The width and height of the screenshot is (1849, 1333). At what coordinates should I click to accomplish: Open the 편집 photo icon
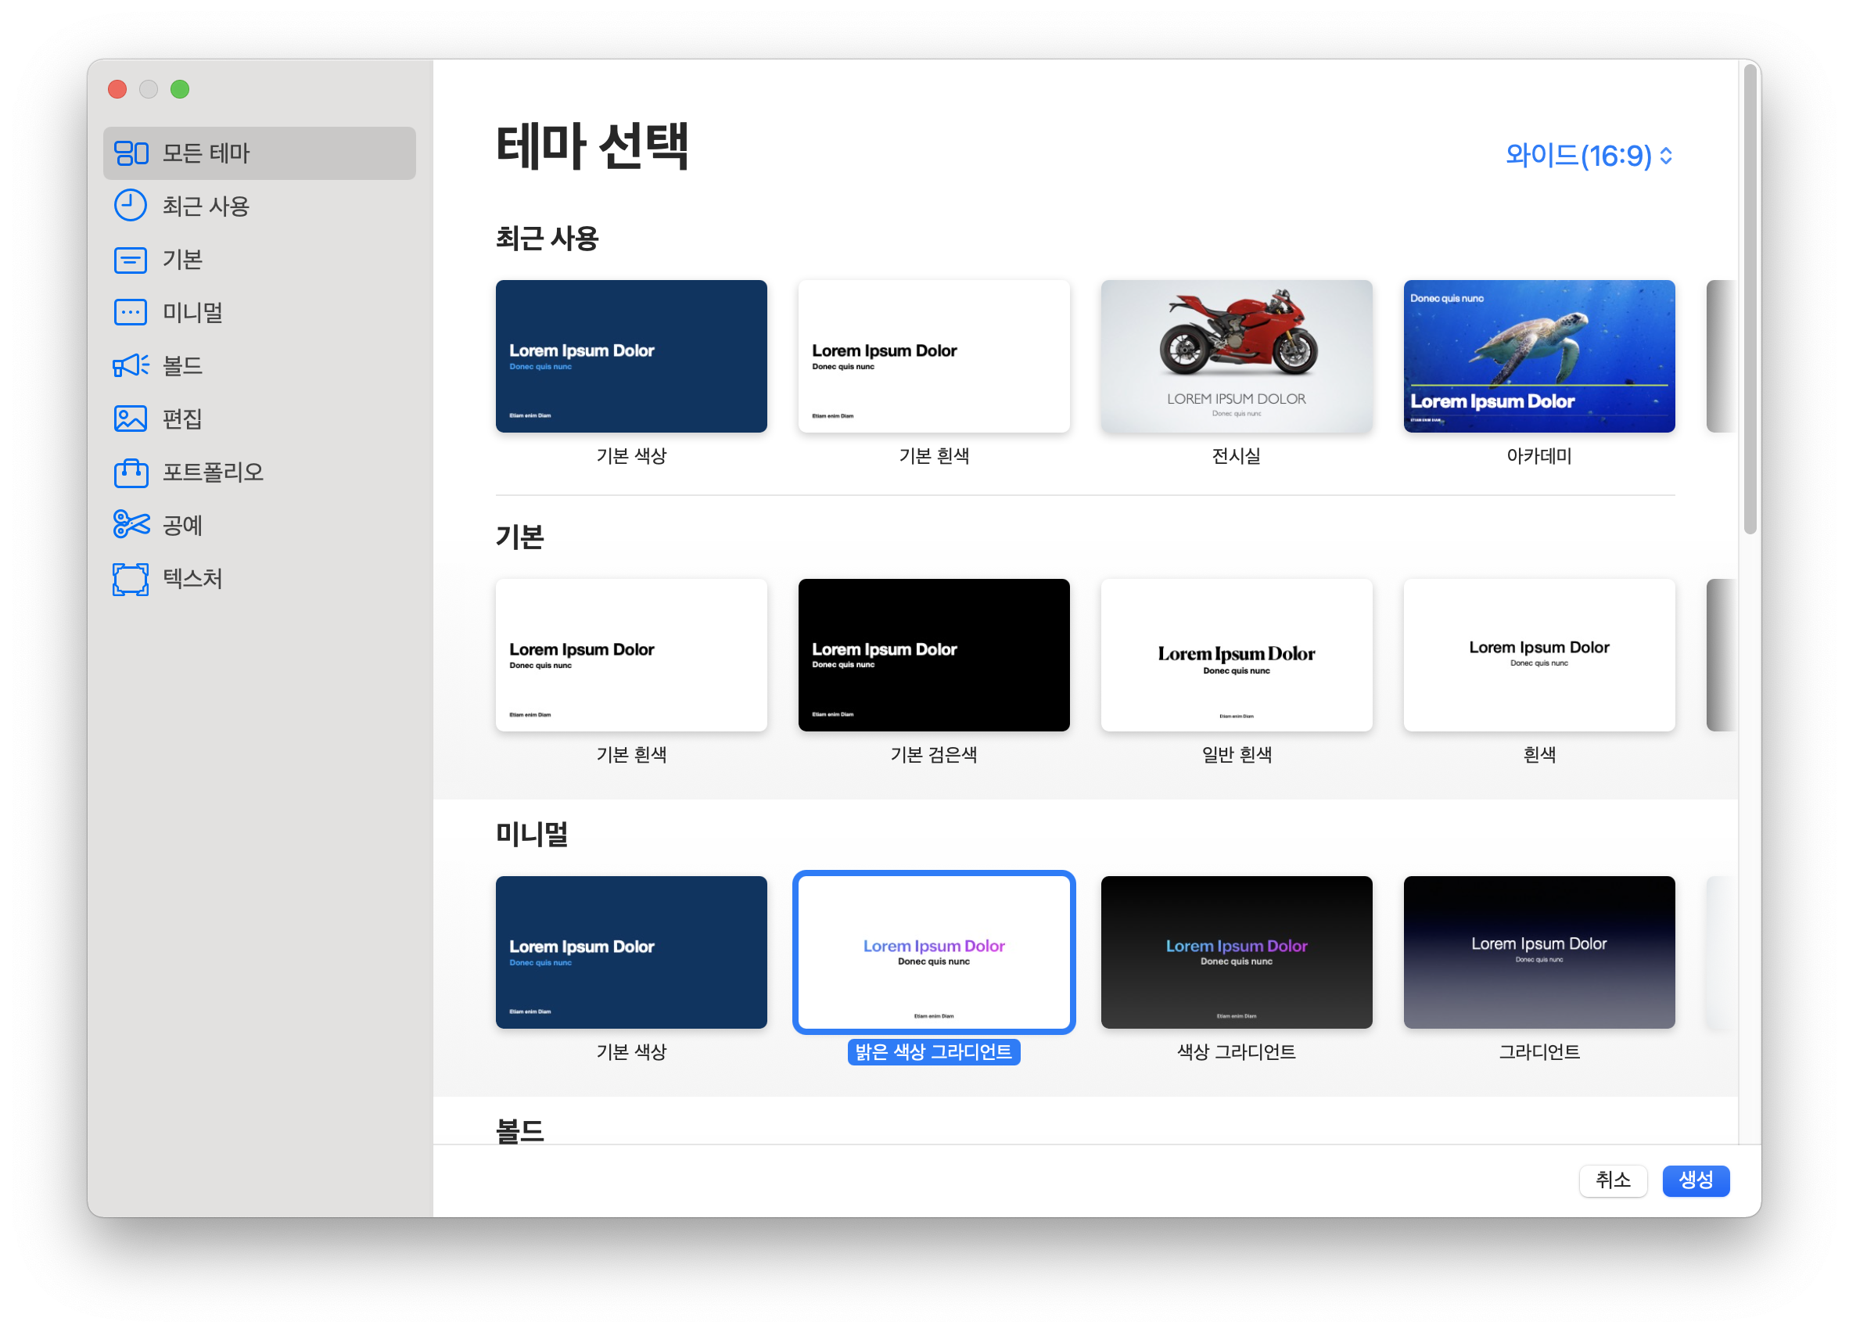click(131, 419)
